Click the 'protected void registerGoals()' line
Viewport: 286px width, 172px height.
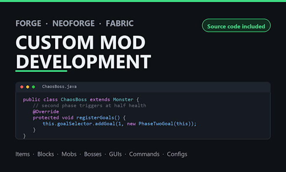point(79,118)
